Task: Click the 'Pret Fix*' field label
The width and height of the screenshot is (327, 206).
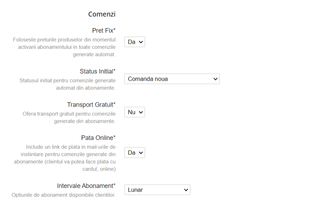Action: [x=104, y=30]
